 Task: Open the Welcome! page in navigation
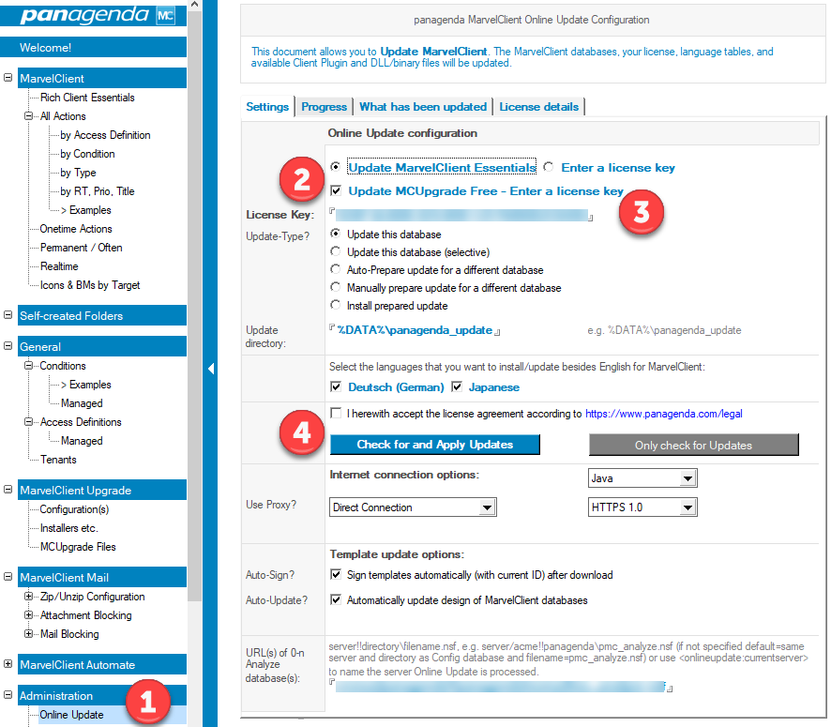[x=93, y=47]
